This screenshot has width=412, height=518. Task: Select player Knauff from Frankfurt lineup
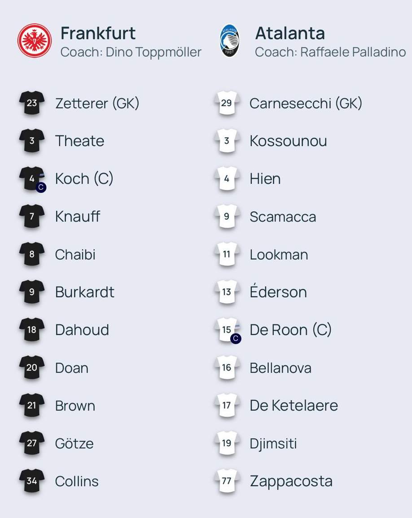coord(77,217)
